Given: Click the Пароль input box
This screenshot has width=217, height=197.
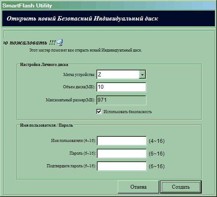Looking at the screenshot, I should click(x=122, y=153).
